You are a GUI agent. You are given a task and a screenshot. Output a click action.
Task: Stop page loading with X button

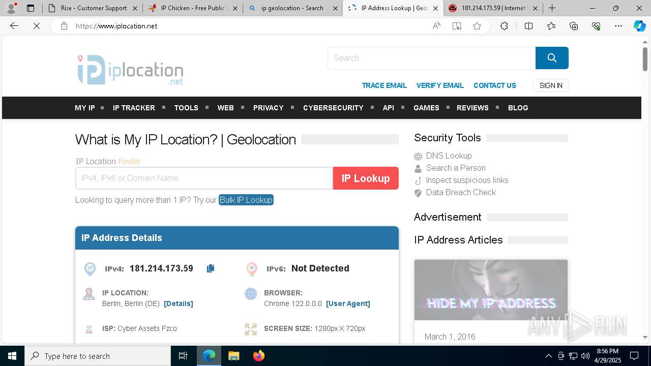pos(37,26)
